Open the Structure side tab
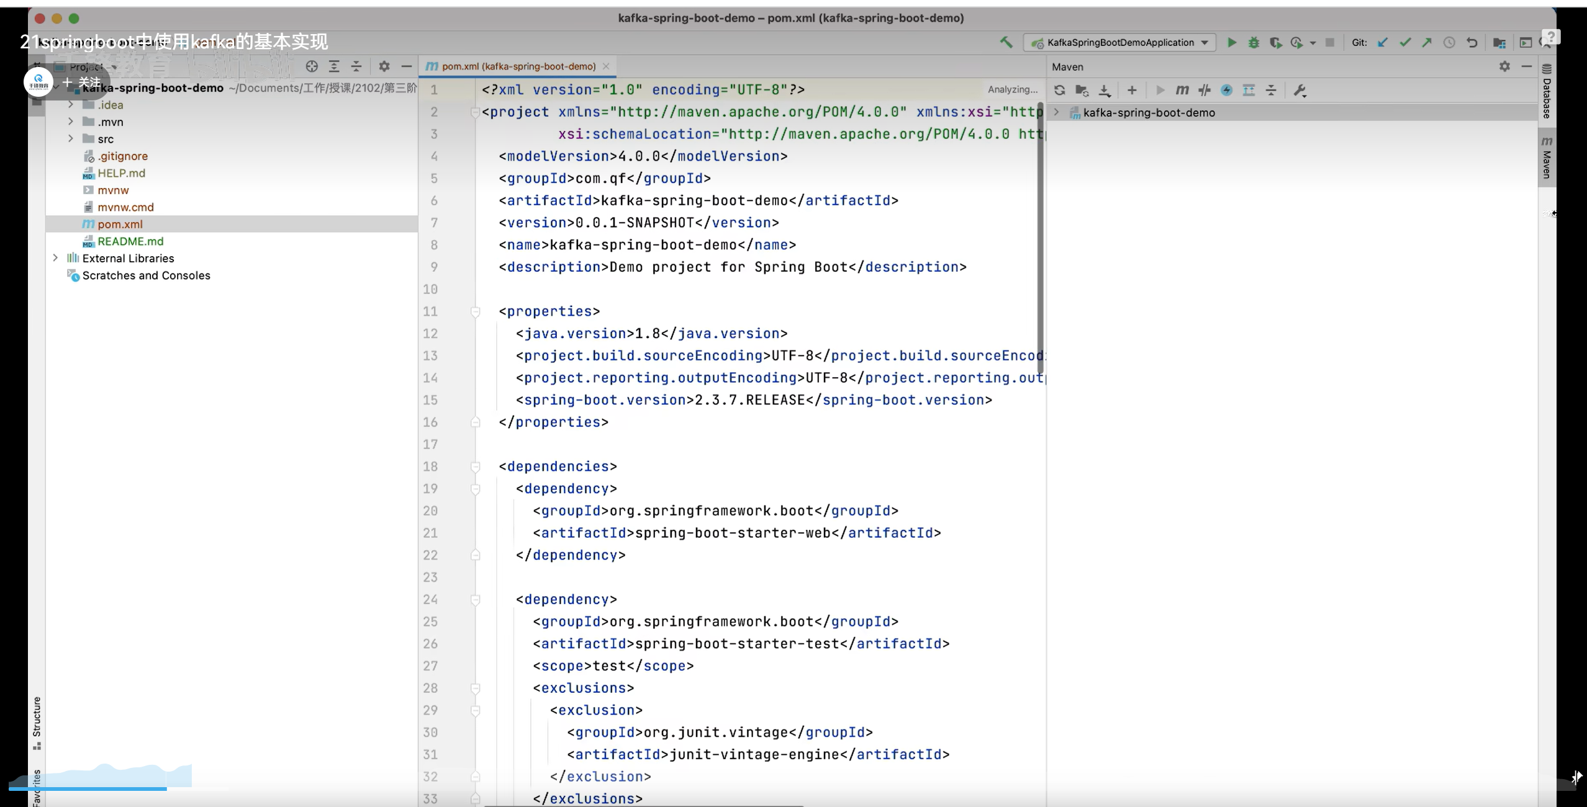This screenshot has width=1587, height=807. click(37, 721)
